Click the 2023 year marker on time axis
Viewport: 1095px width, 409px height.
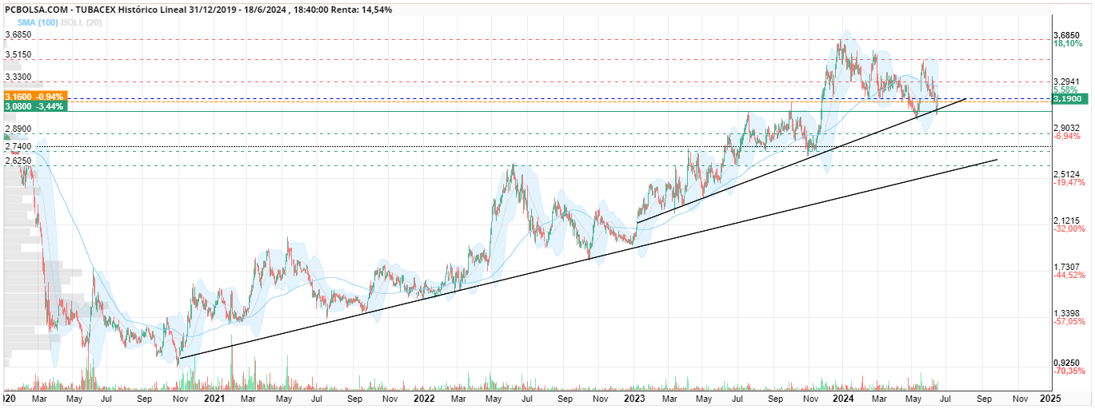[633, 397]
